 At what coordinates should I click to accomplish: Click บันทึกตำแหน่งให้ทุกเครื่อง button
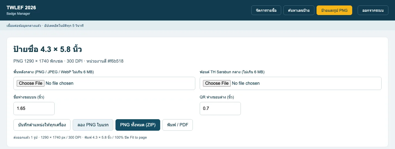coord(42,125)
